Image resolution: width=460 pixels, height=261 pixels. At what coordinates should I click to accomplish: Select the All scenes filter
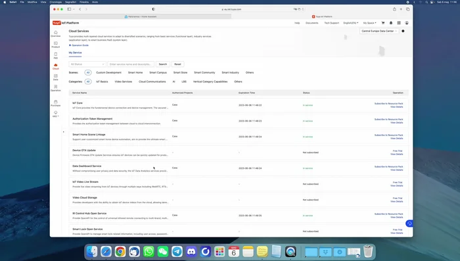tap(87, 72)
